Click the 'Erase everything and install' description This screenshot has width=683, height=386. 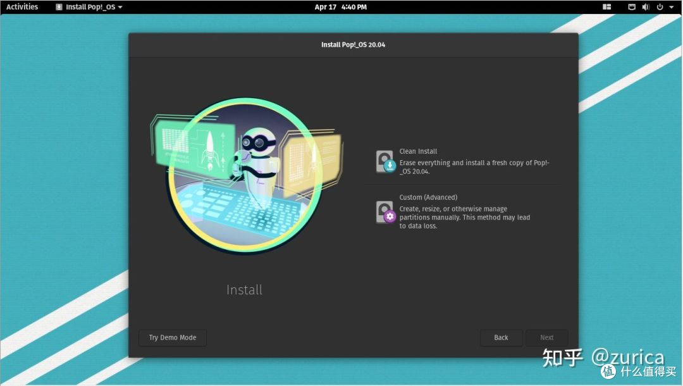[474, 167]
